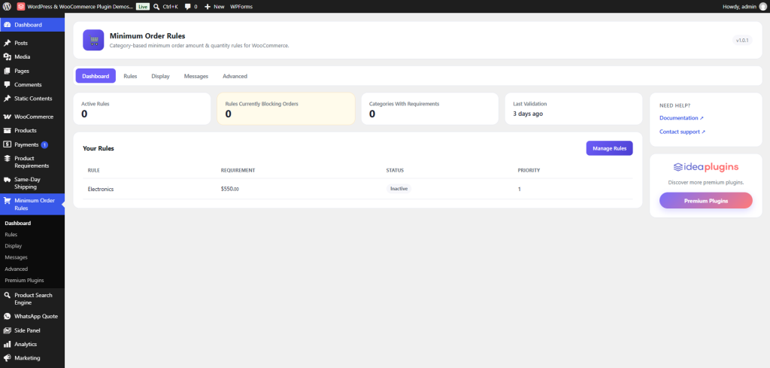The height and width of the screenshot is (368, 770).
Task: Click the Electronics rule name
Action: click(101, 189)
